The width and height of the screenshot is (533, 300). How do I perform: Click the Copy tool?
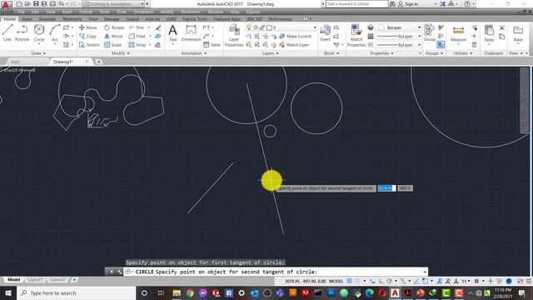[x=87, y=36]
